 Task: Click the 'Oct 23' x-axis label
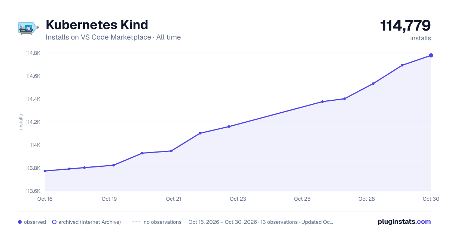[x=238, y=199]
